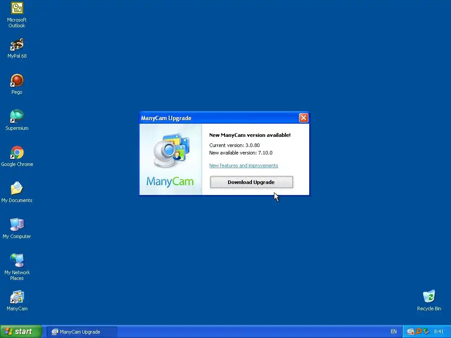
Task: Select the My Documents desktop icon
Action: (17, 193)
